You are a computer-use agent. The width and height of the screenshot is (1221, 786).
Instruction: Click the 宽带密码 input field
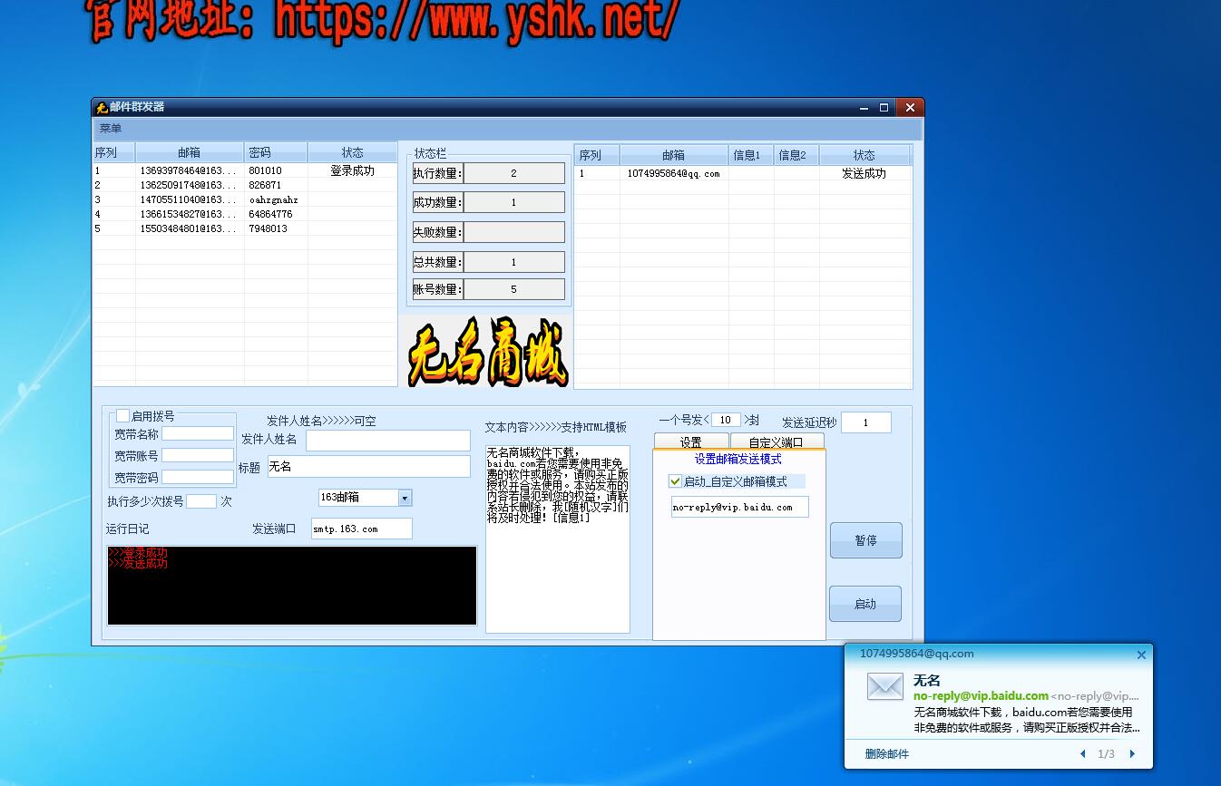click(x=198, y=477)
